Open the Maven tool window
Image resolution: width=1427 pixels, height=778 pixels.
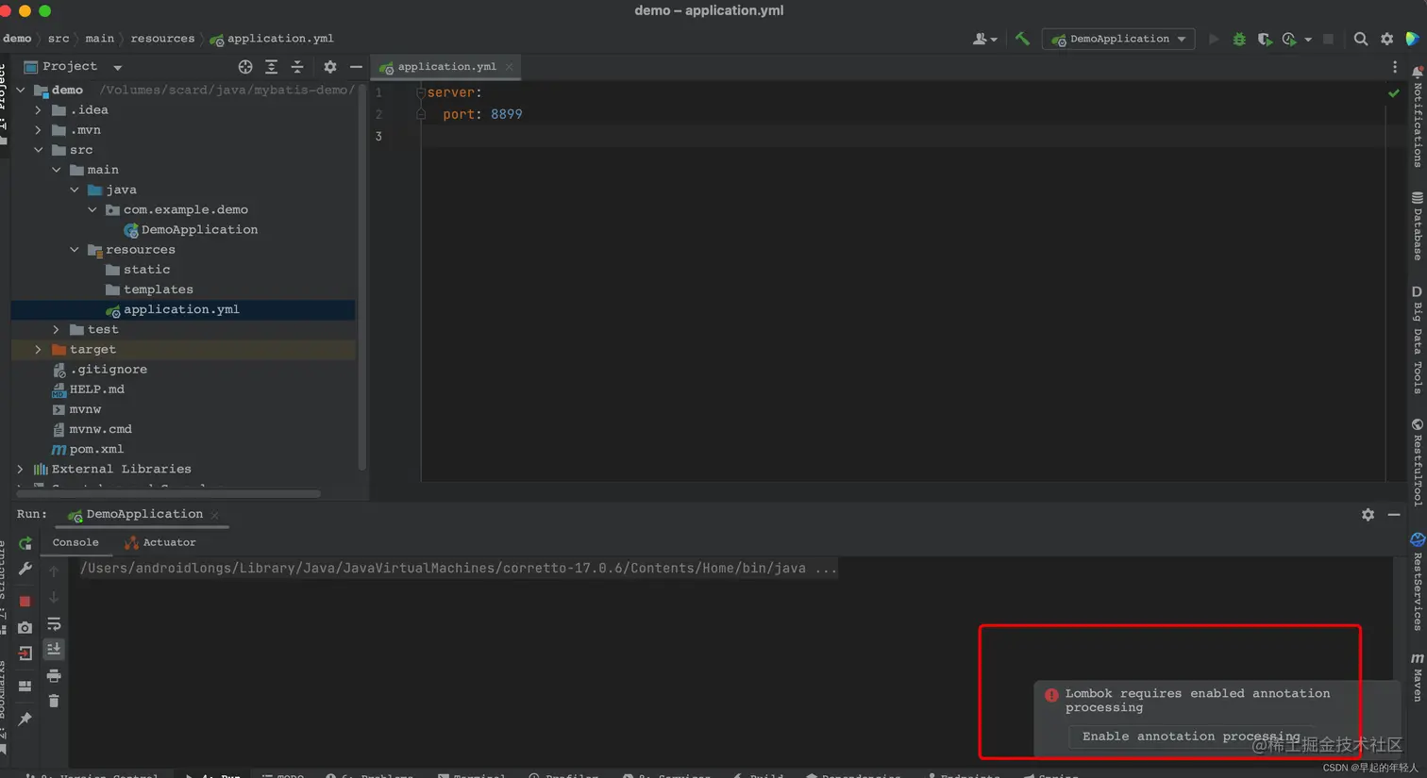click(x=1418, y=677)
